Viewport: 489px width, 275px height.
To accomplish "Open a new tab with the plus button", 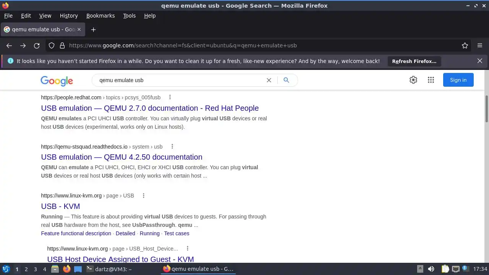I will pos(93,29).
